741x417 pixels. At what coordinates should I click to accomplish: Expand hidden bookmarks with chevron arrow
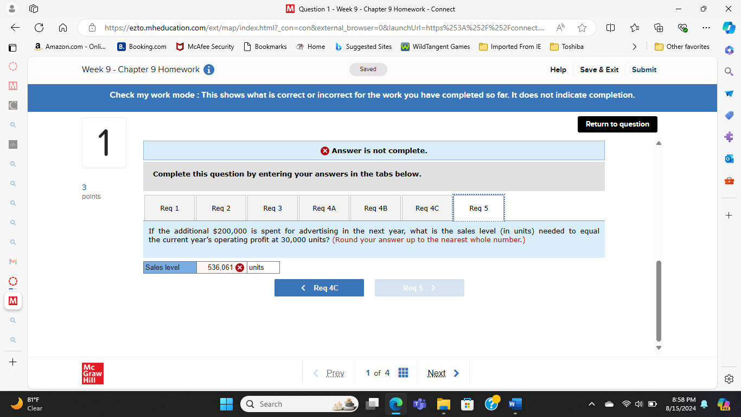tap(635, 47)
